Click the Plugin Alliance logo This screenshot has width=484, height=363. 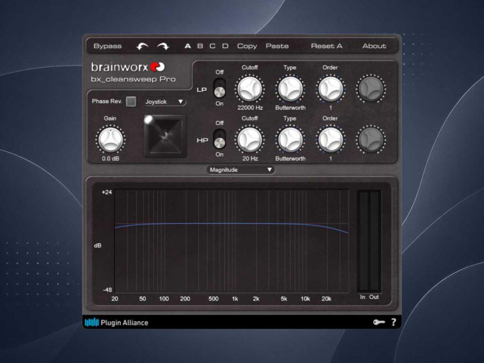pyautogui.click(x=116, y=322)
